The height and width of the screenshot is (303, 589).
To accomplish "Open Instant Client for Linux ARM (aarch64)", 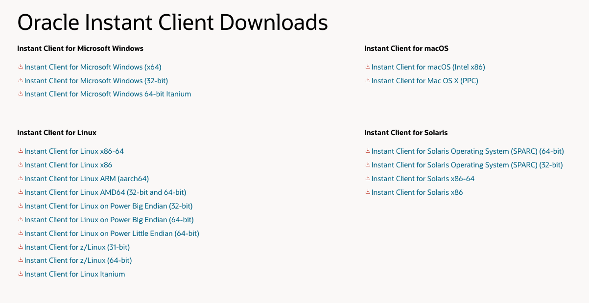I will point(87,179).
